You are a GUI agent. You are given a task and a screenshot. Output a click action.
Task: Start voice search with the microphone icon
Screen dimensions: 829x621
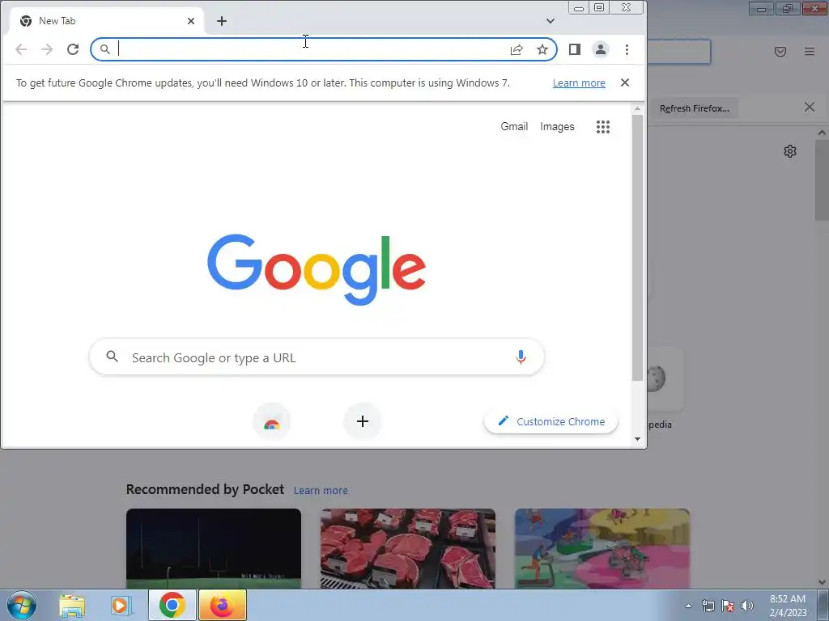coord(521,357)
